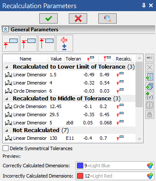
Task: Close the Recalculation Parameters panel
Action: tap(151, 6)
